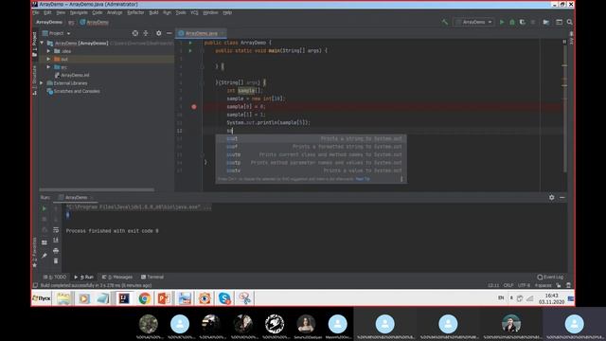Click the locate-file target icon in the Project panel
Viewport: 606px width, 341px height.
point(134,33)
